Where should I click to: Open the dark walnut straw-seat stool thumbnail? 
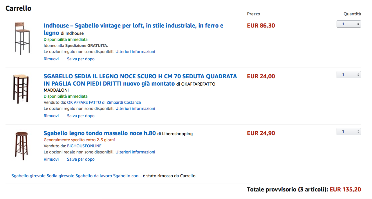[21, 89]
